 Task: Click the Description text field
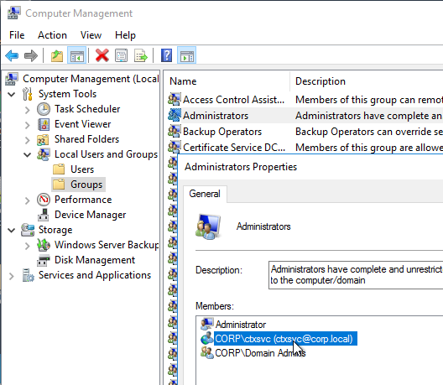click(x=356, y=275)
